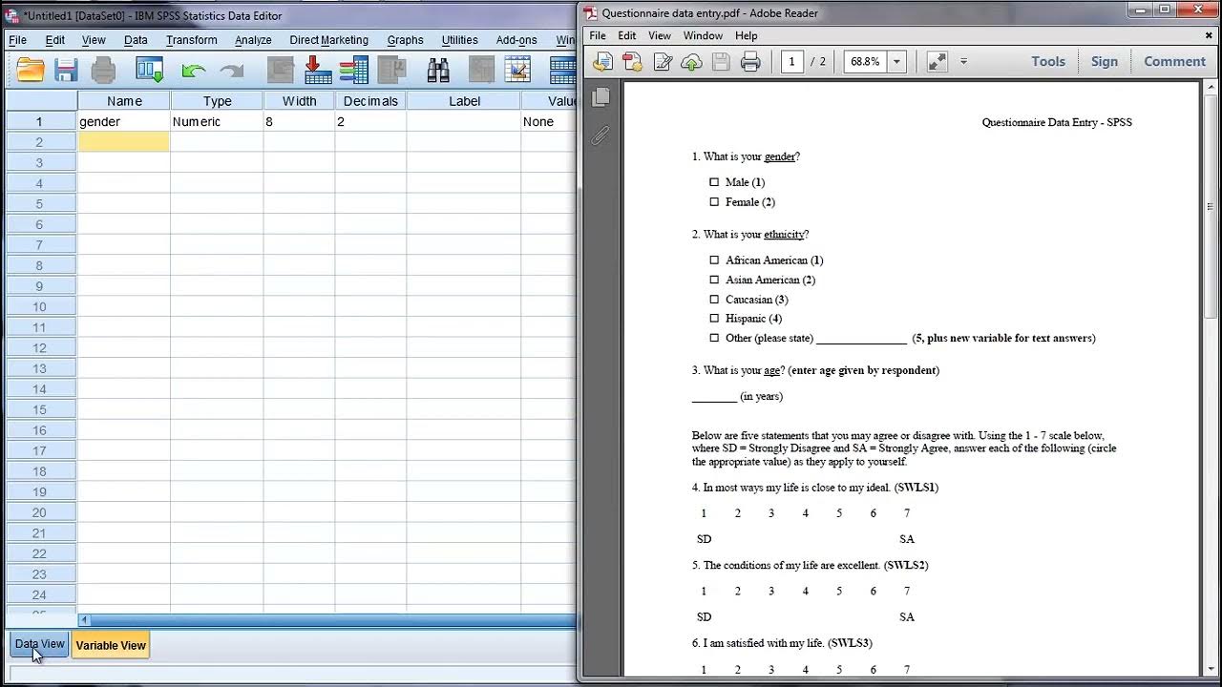Undo the last SPSS action
Screen dimensions: 1222x687
coord(194,71)
